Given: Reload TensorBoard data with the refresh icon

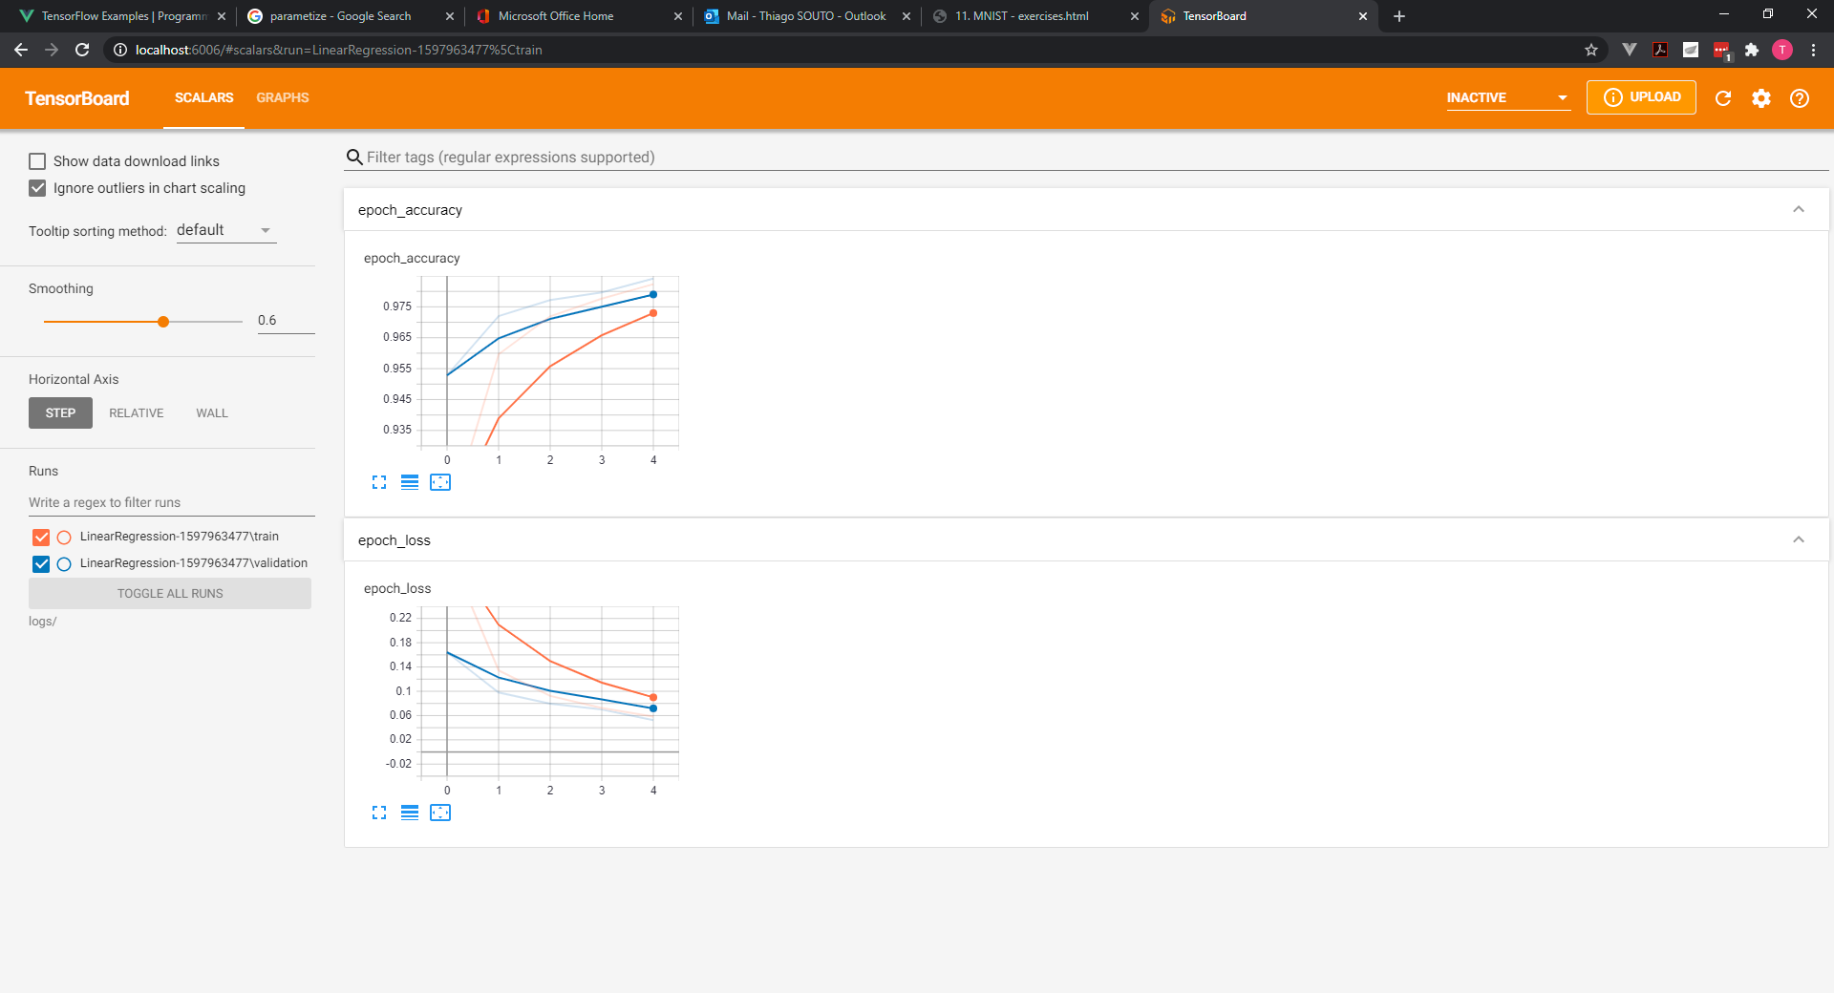Looking at the screenshot, I should [1723, 98].
